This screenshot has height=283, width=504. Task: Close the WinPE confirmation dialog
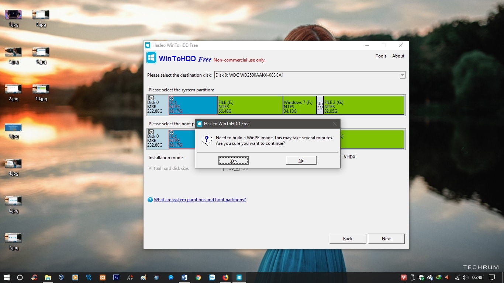(x=335, y=124)
